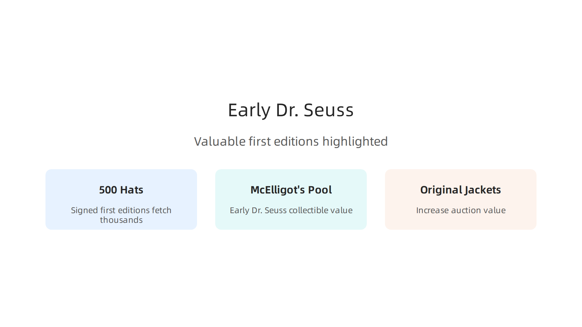Select the blue 500 Hats card
This screenshot has height=327, width=582.
(x=121, y=200)
